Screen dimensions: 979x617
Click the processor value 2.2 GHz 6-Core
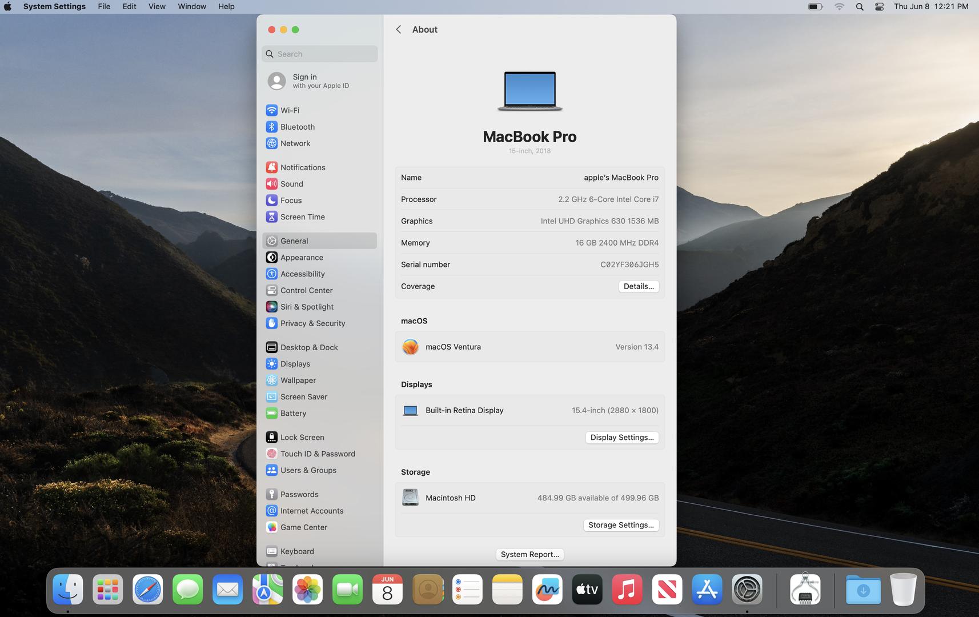click(x=608, y=199)
